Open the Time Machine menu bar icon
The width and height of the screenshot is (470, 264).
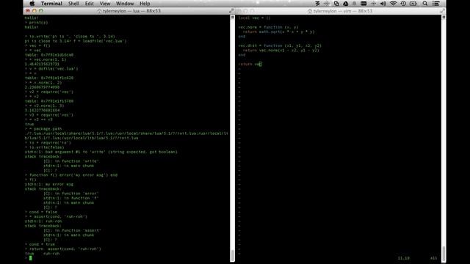tap(403, 4)
